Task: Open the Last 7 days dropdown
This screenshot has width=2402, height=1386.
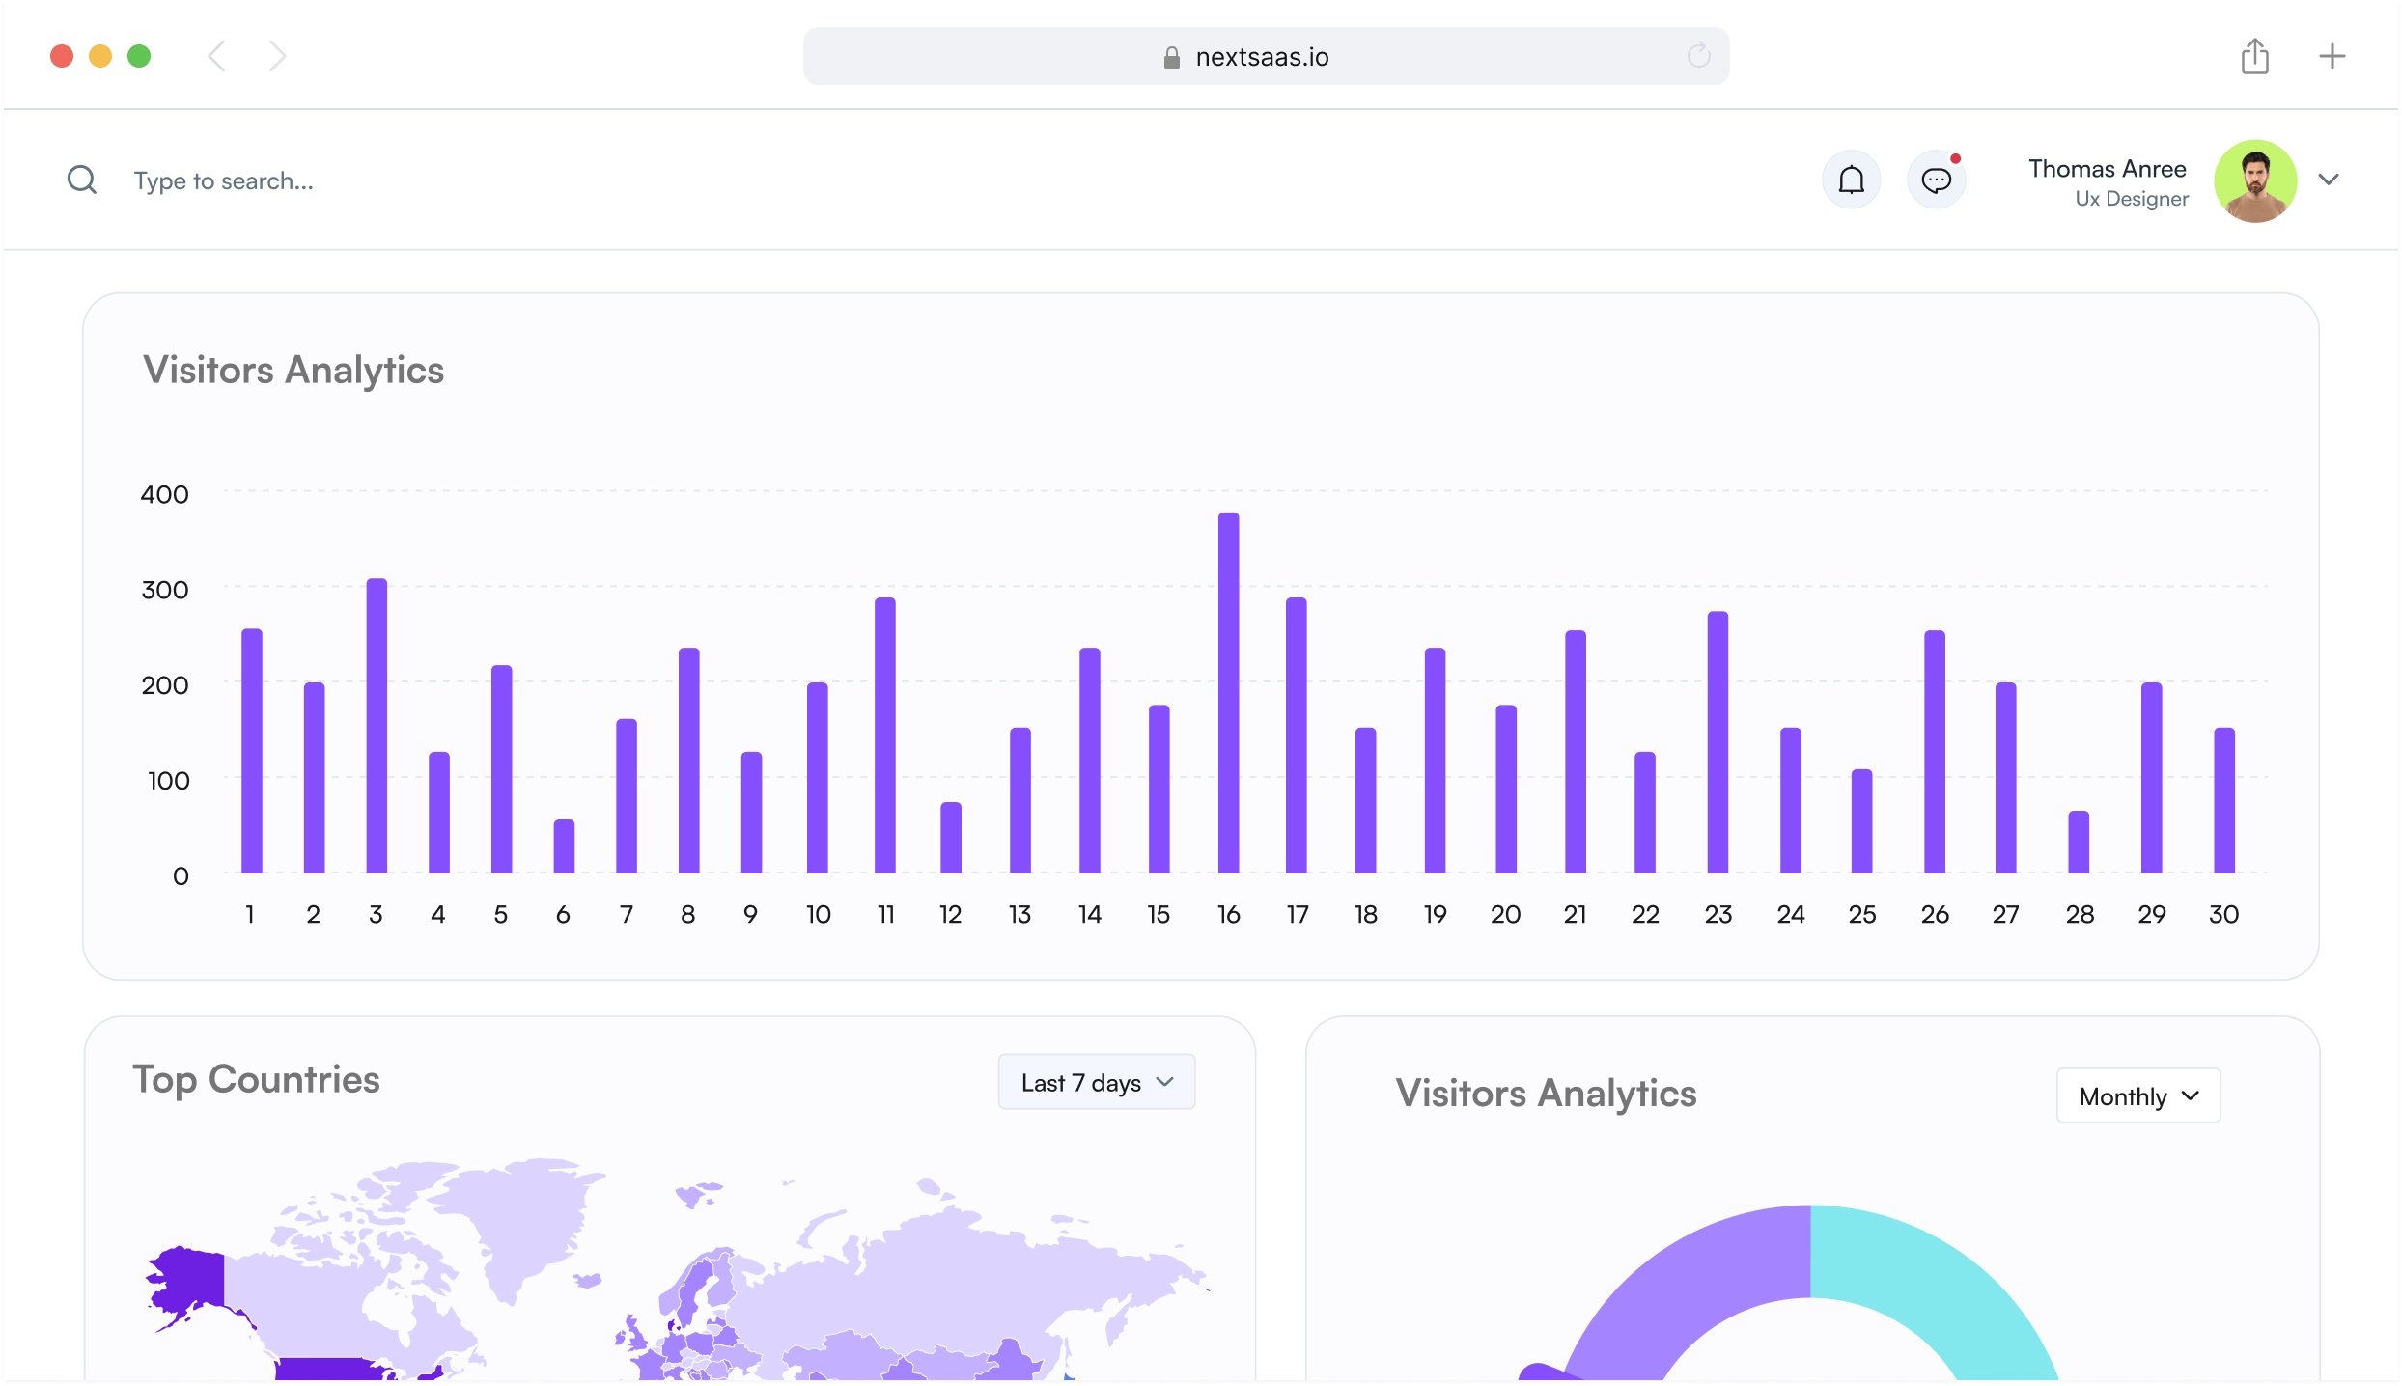Action: pyautogui.click(x=1096, y=1082)
